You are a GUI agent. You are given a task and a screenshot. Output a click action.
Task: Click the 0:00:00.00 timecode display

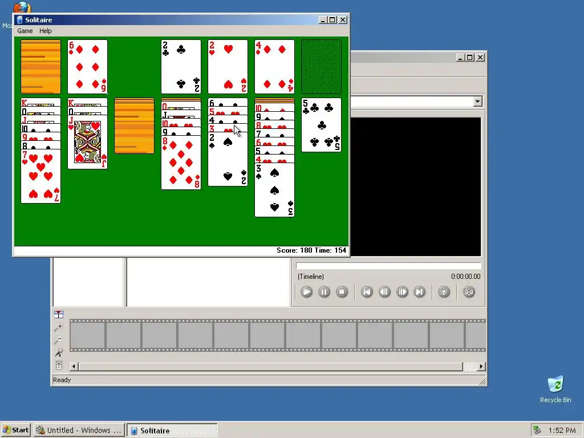(465, 277)
